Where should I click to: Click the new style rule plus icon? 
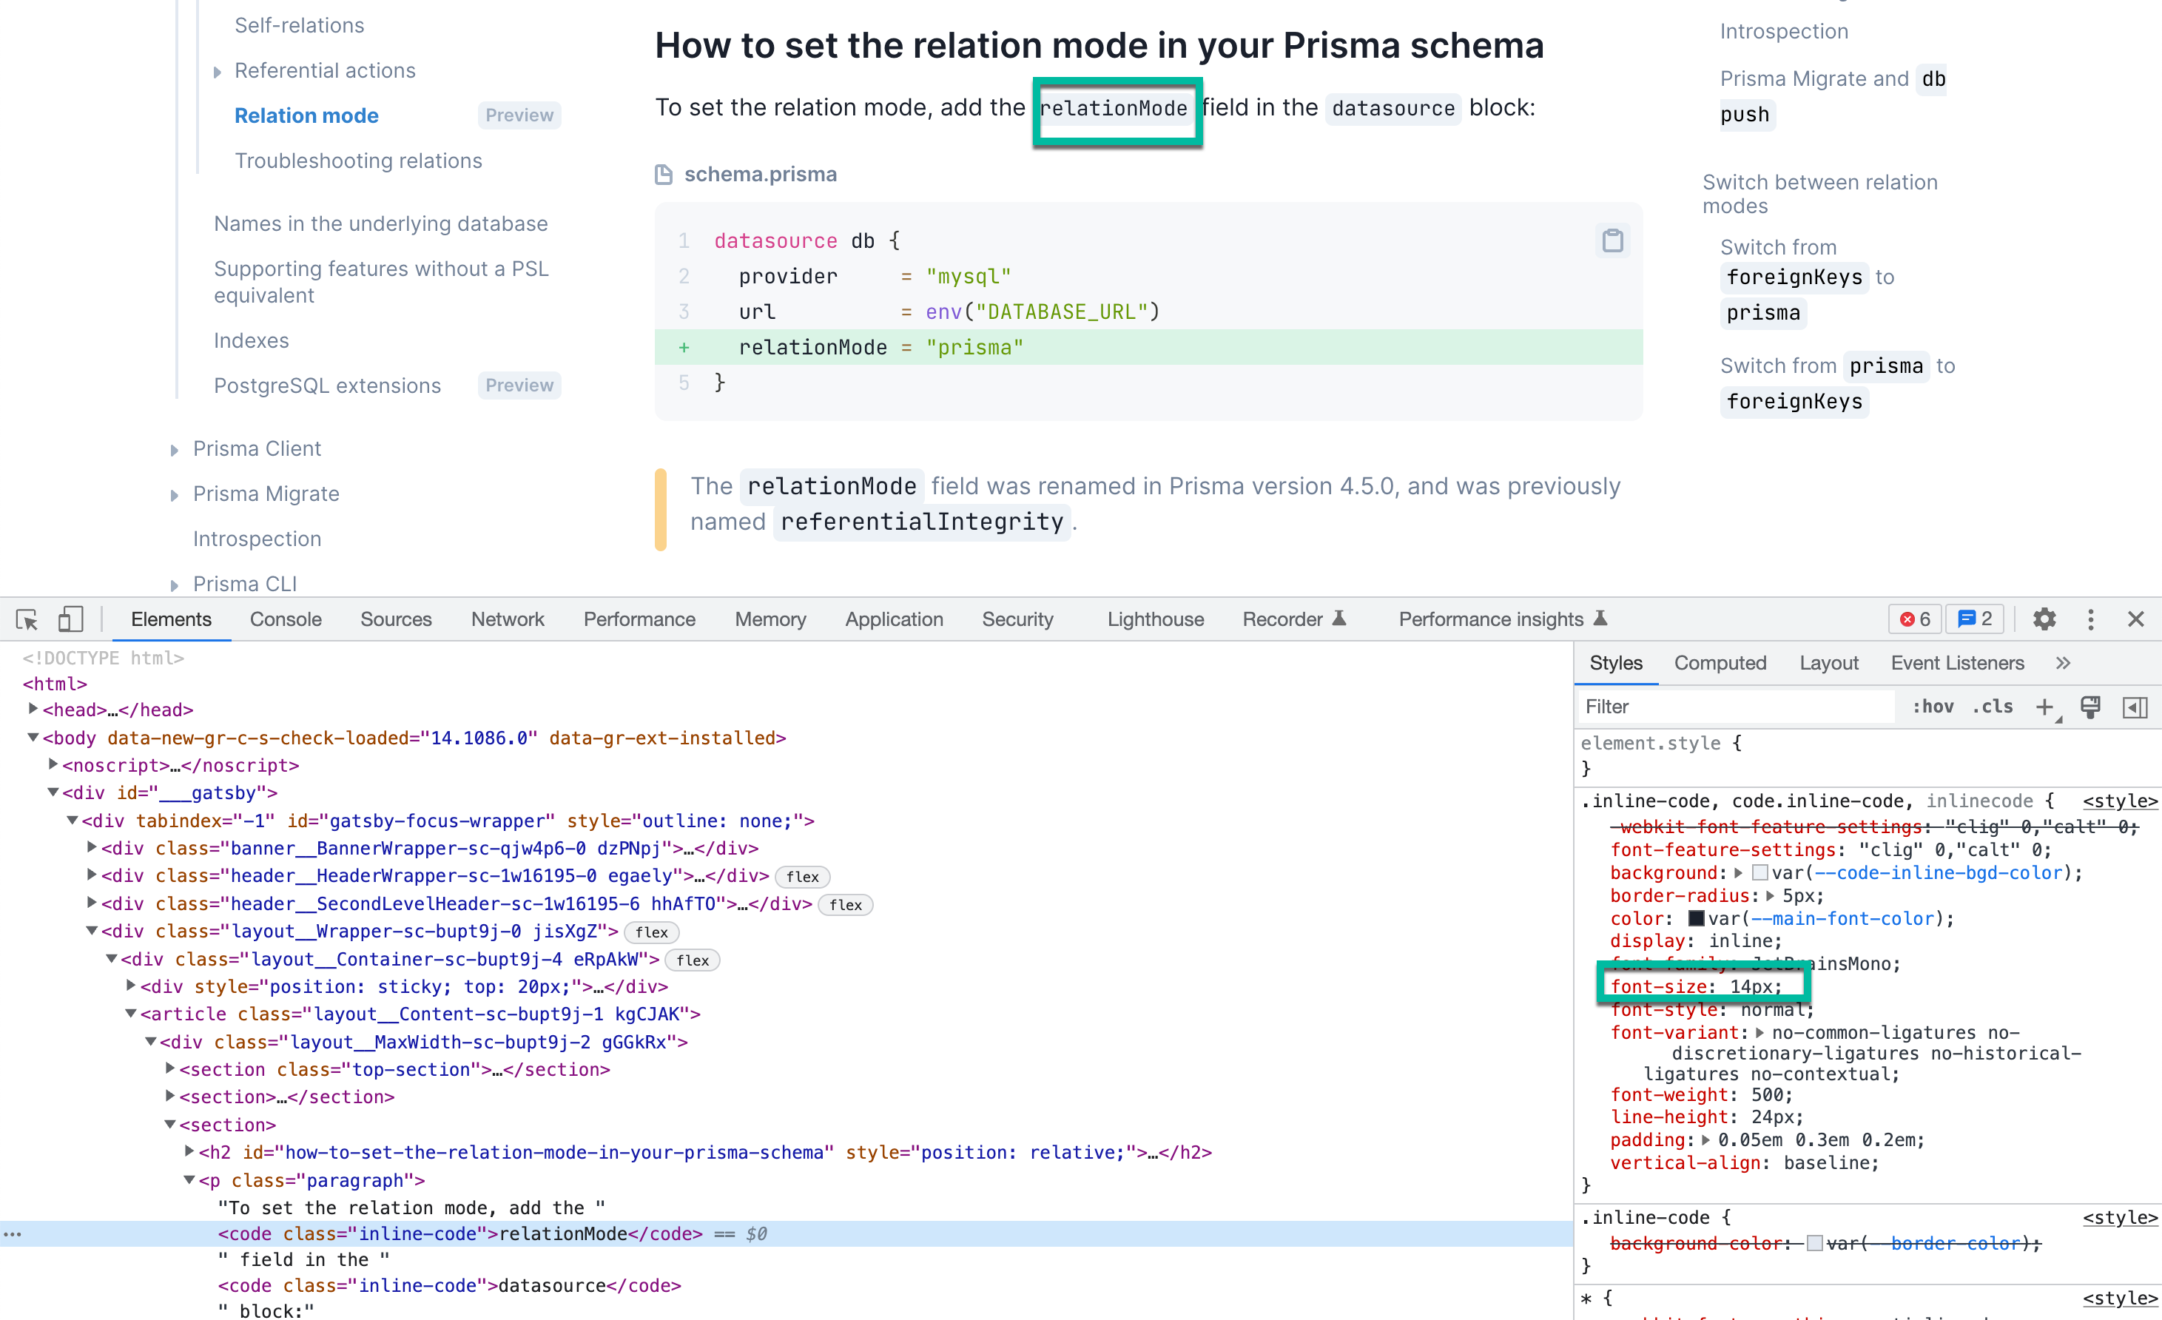pyautogui.click(x=2044, y=707)
